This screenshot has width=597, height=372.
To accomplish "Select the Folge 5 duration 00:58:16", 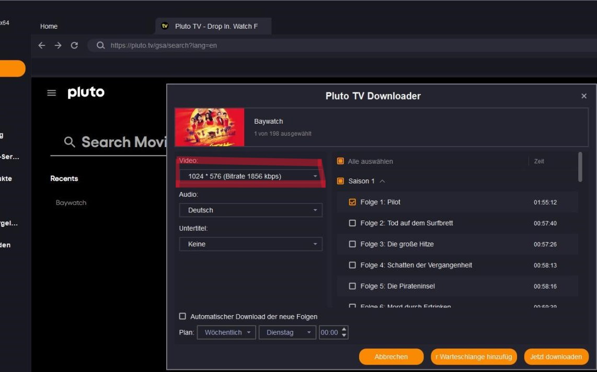I will point(545,286).
